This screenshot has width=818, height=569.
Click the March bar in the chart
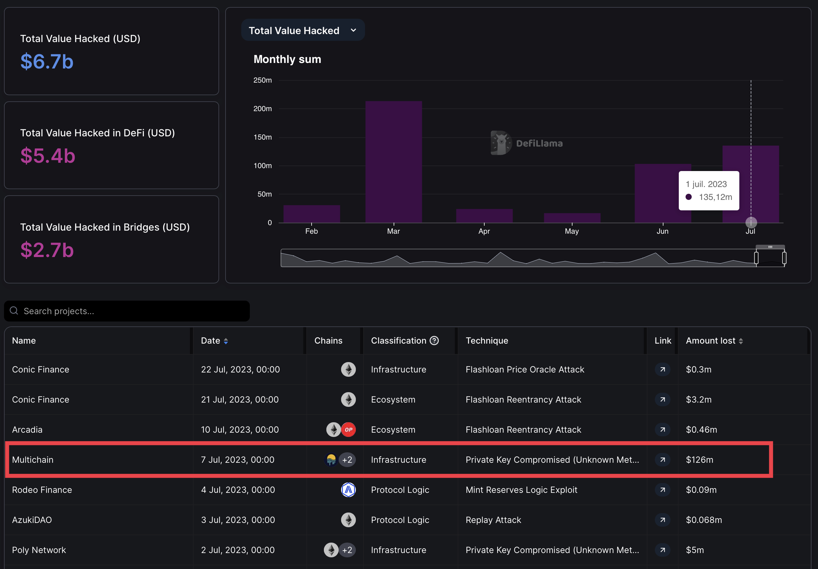(394, 162)
